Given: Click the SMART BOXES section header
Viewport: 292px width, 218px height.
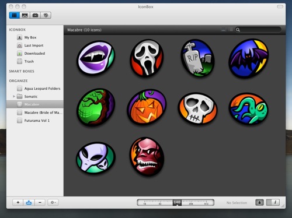Looking at the screenshot, I should point(22,71).
